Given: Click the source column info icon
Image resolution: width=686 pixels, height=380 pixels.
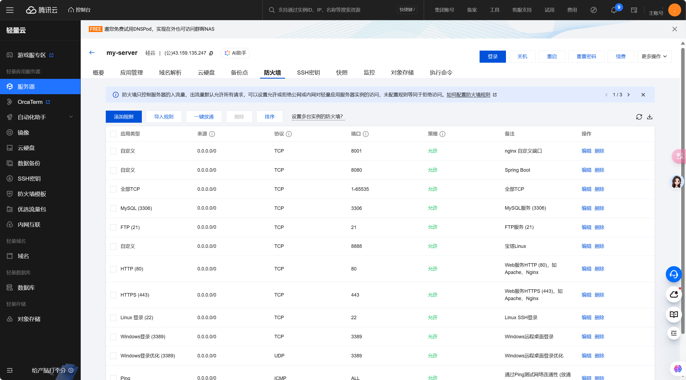Looking at the screenshot, I should tap(212, 134).
